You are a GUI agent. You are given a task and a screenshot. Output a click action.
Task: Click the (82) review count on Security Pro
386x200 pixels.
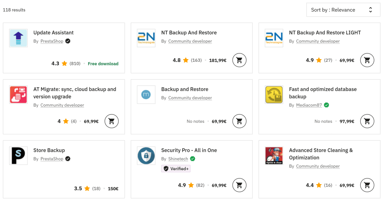point(200,185)
